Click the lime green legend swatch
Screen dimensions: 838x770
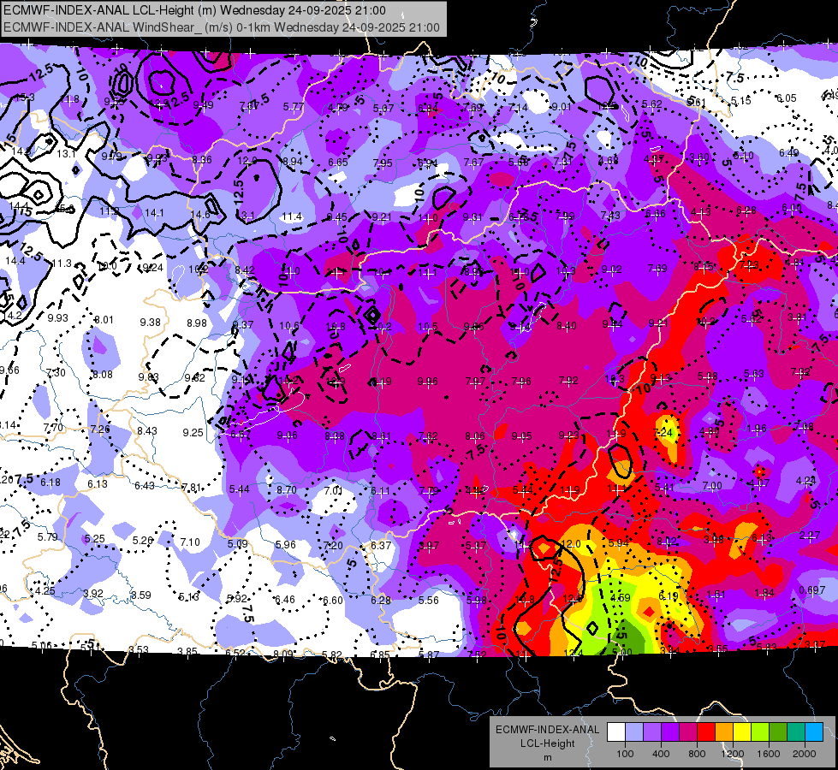point(760,732)
